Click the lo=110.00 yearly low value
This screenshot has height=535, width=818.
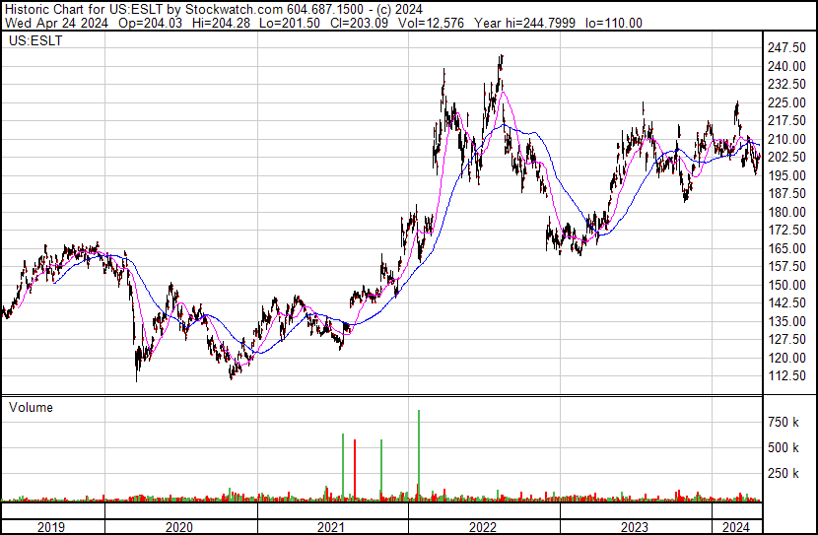coord(613,23)
